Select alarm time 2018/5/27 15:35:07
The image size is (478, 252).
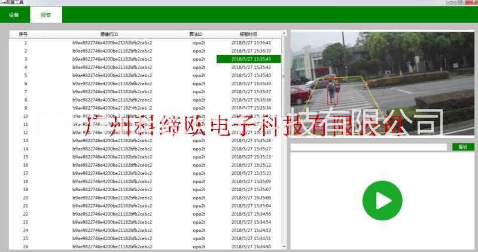[251, 189]
